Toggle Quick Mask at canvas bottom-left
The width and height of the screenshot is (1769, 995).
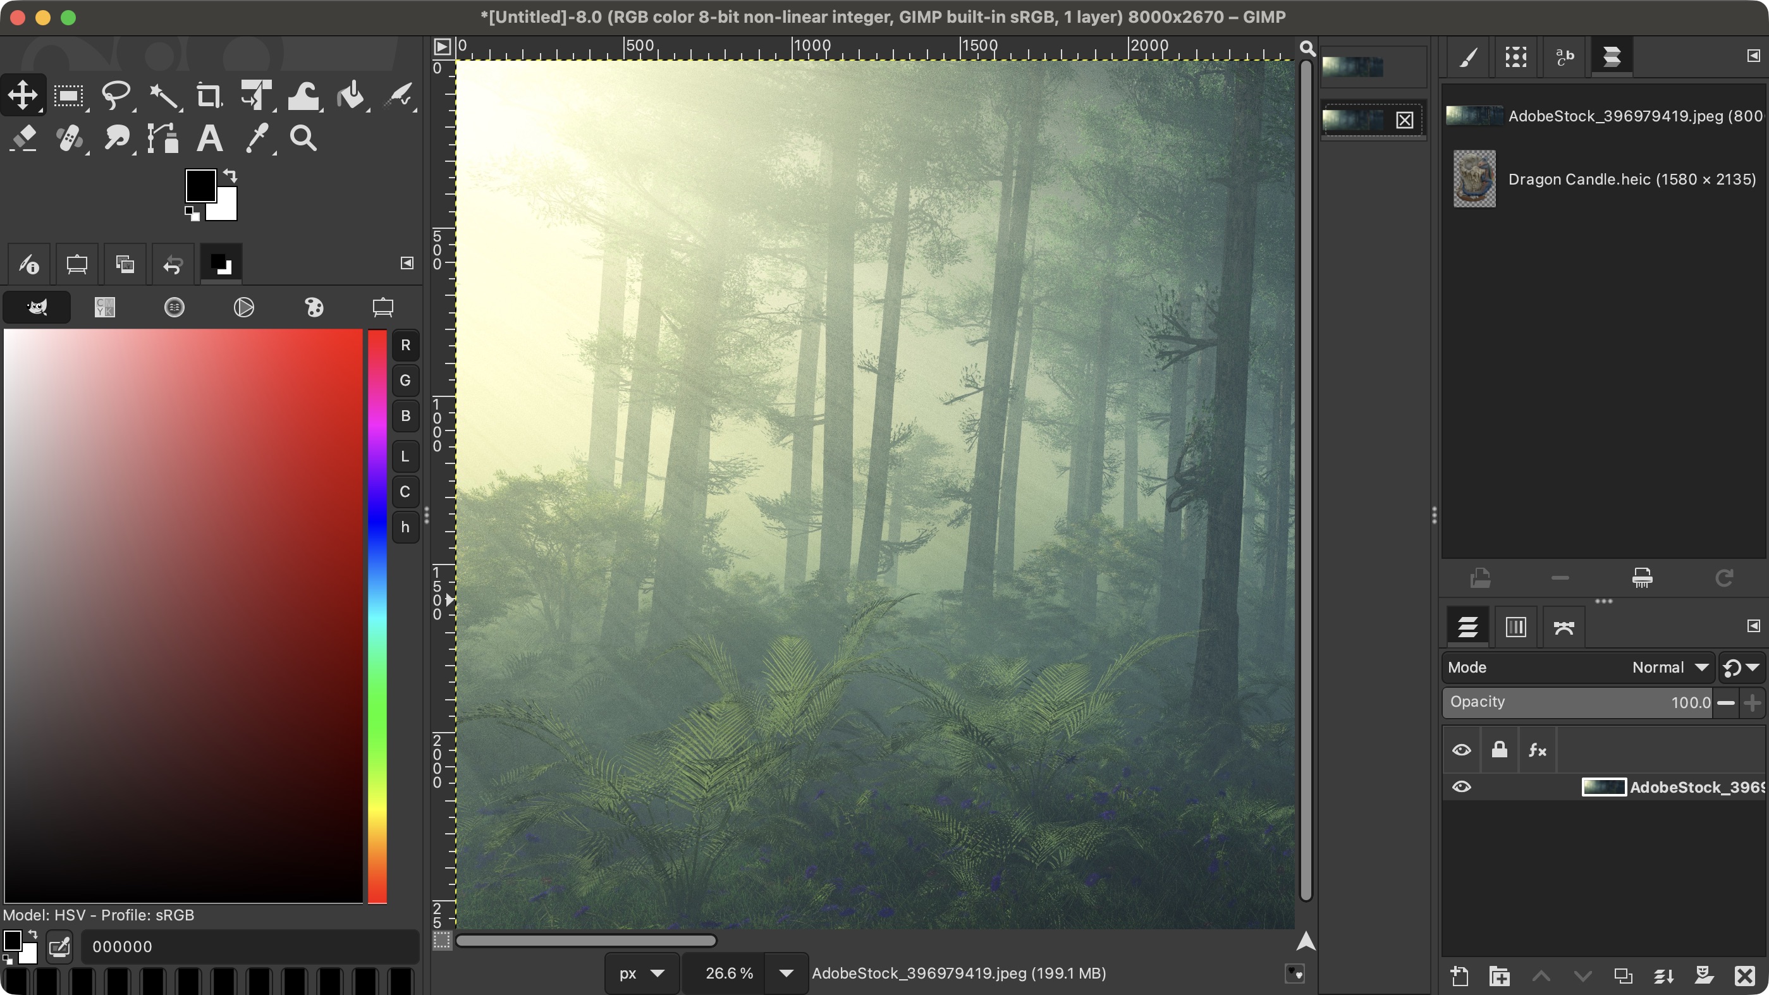pyautogui.click(x=443, y=940)
